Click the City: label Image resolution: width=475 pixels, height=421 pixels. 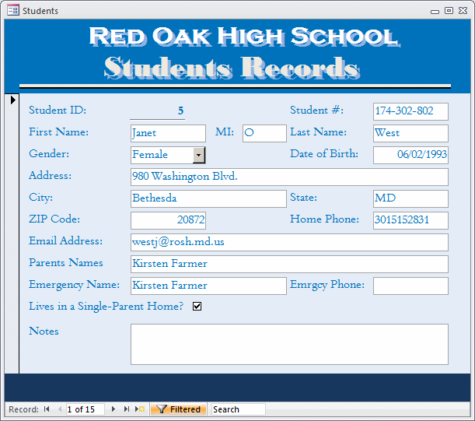41,198
